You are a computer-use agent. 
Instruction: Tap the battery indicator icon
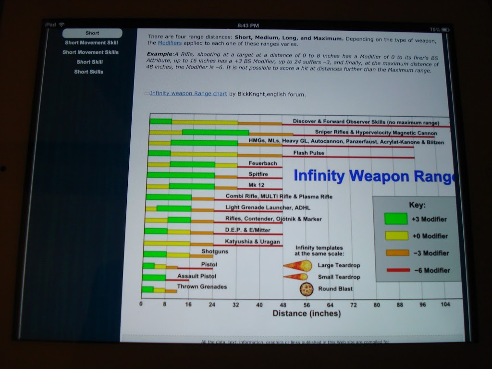pyautogui.click(x=445, y=30)
